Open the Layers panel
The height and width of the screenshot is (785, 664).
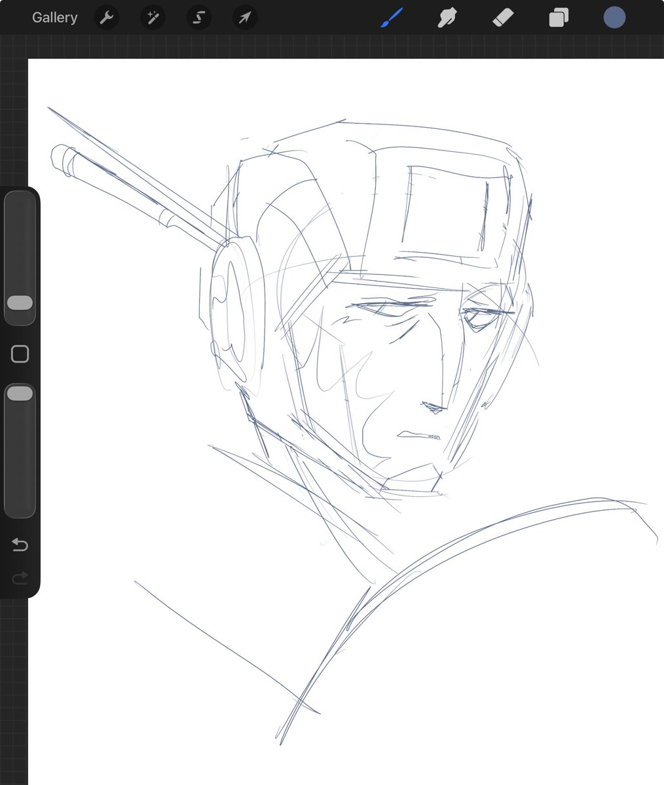[x=559, y=18]
